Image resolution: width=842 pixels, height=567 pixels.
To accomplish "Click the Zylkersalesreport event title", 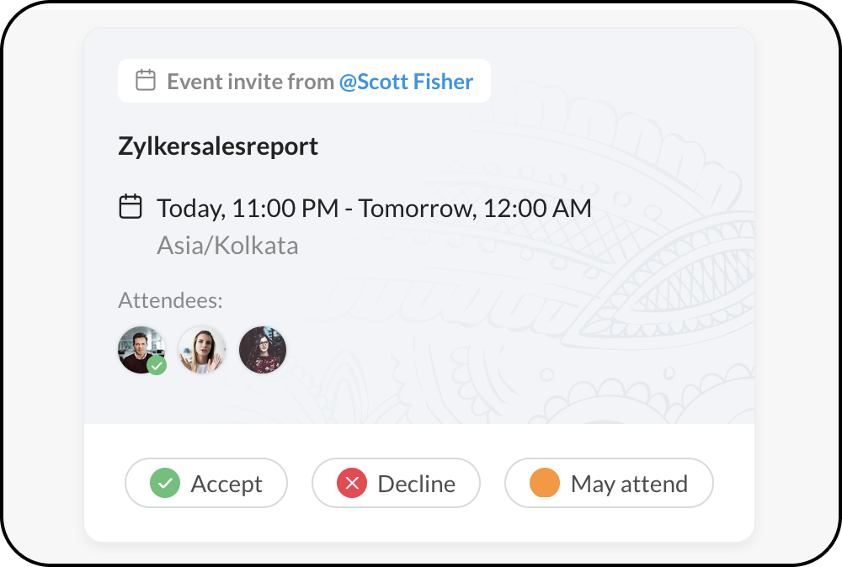I will 218,146.
